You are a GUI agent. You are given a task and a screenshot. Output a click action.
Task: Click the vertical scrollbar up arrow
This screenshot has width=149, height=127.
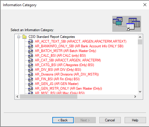[x=140, y=37]
